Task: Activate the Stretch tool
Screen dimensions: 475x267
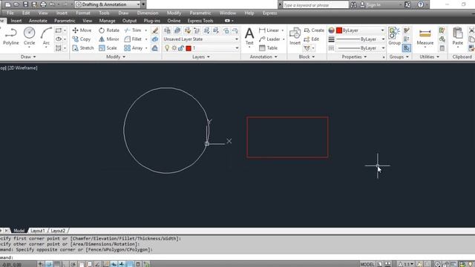Action: pyautogui.click(x=83, y=47)
